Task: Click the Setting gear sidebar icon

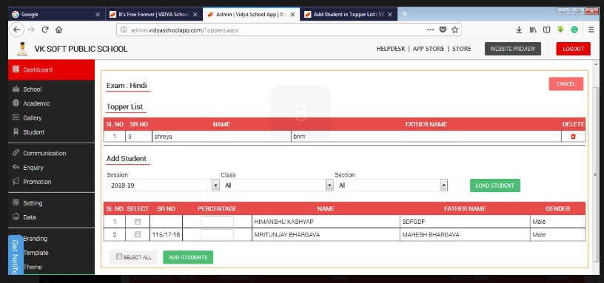Action: [16, 202]
